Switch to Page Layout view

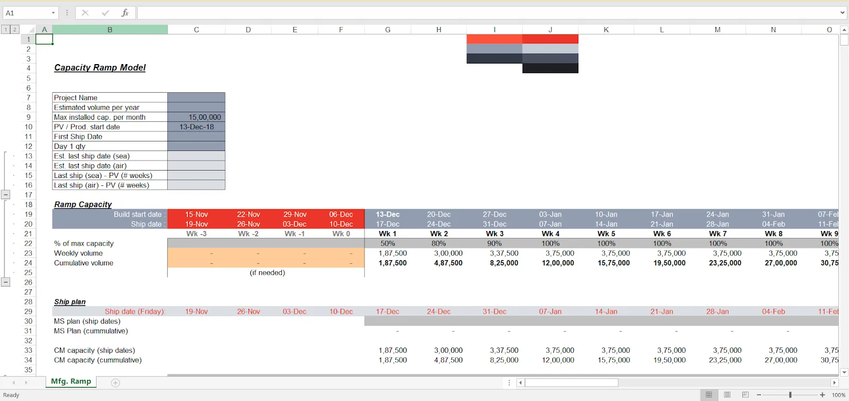(x=727, y=395)
